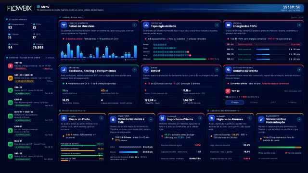Screen dimensions: 308x173
Task: Open the 'Falta de energia comercial' red link
Action: point(275,84)
